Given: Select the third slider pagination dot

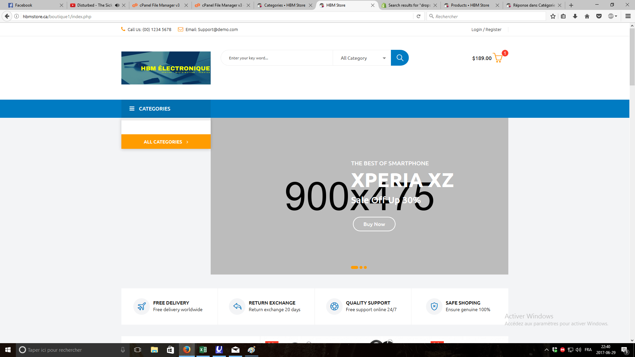Looking at the screenshot, I should (x=365, y=267).
